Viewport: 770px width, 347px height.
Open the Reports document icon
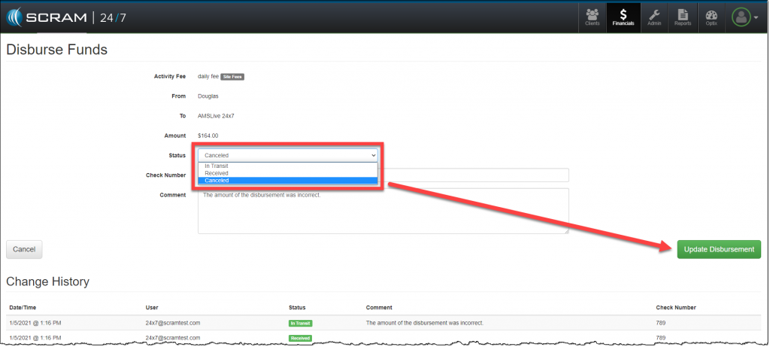click(683, 18)
